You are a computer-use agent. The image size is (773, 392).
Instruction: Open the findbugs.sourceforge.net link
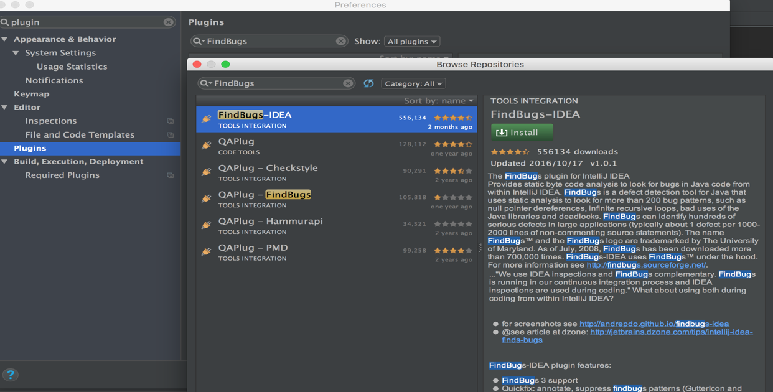tap(646, 265)
